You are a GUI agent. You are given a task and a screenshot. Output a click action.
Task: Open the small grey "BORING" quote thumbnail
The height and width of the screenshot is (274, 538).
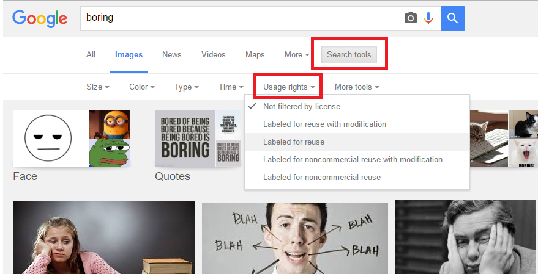point(228,153)
